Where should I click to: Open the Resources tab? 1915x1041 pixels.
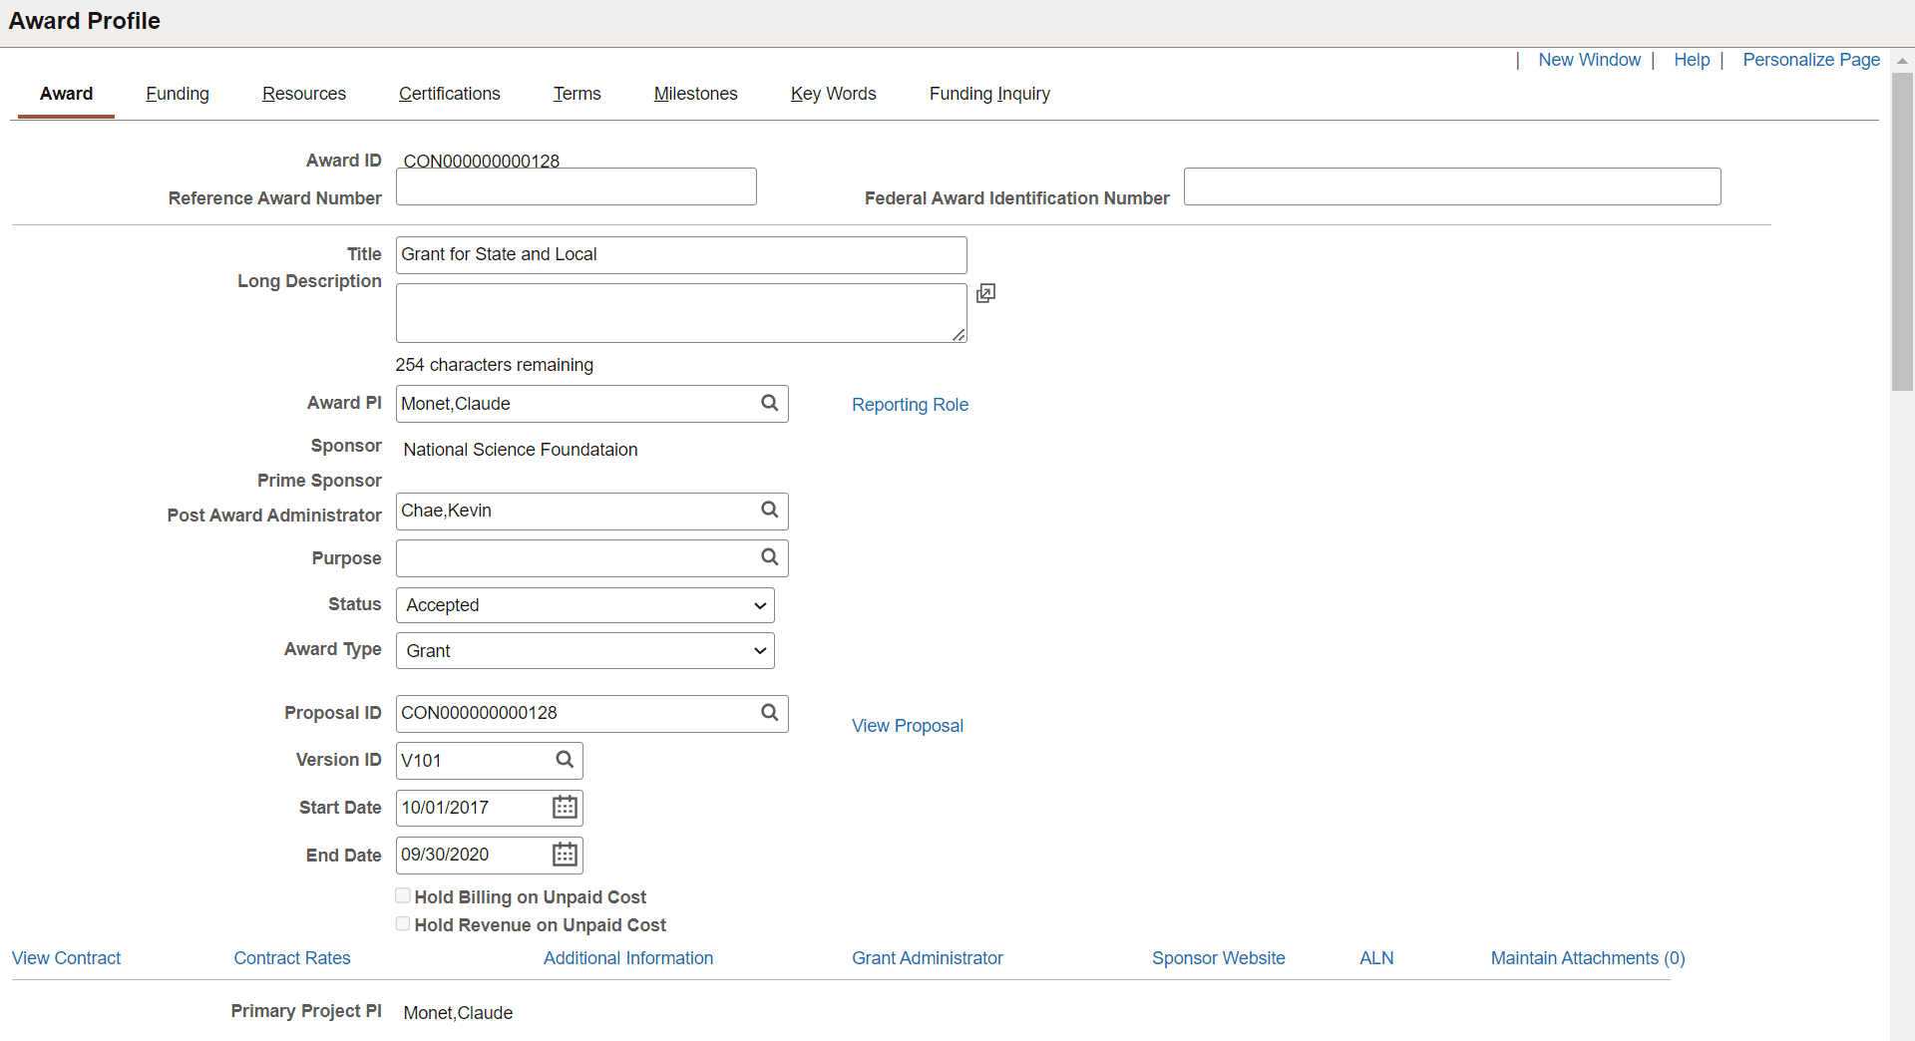pos(304,94)
